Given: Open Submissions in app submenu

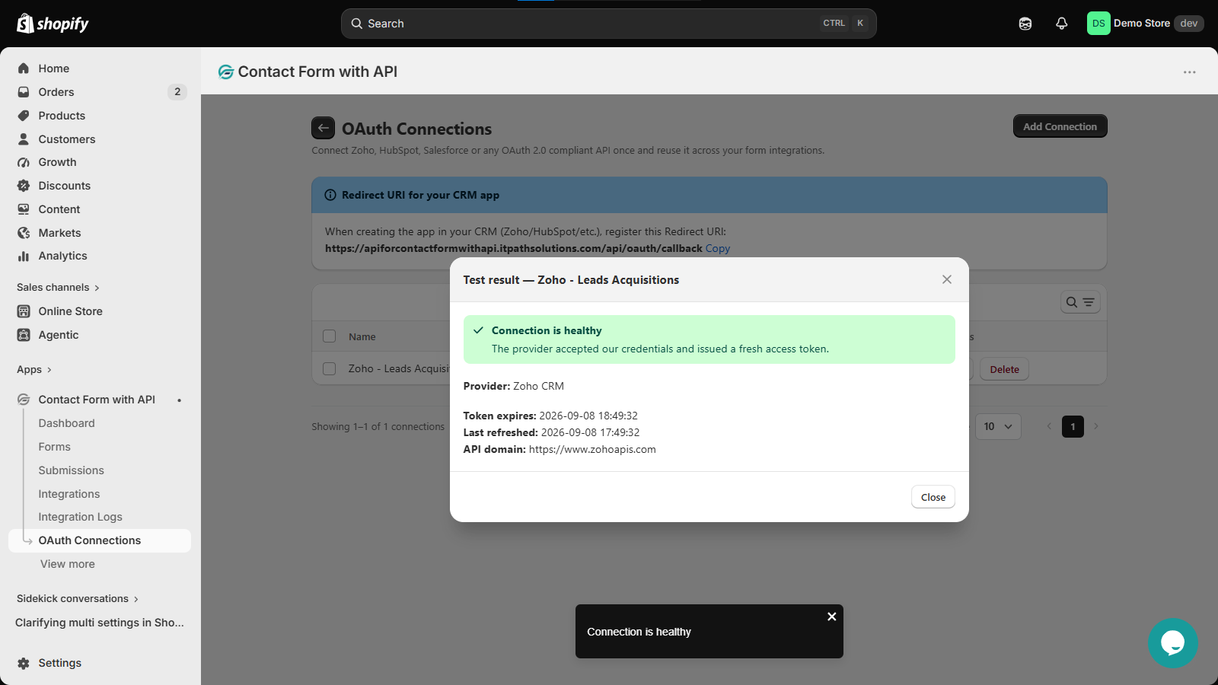Looking at the screenshot, I should [72, 470].
